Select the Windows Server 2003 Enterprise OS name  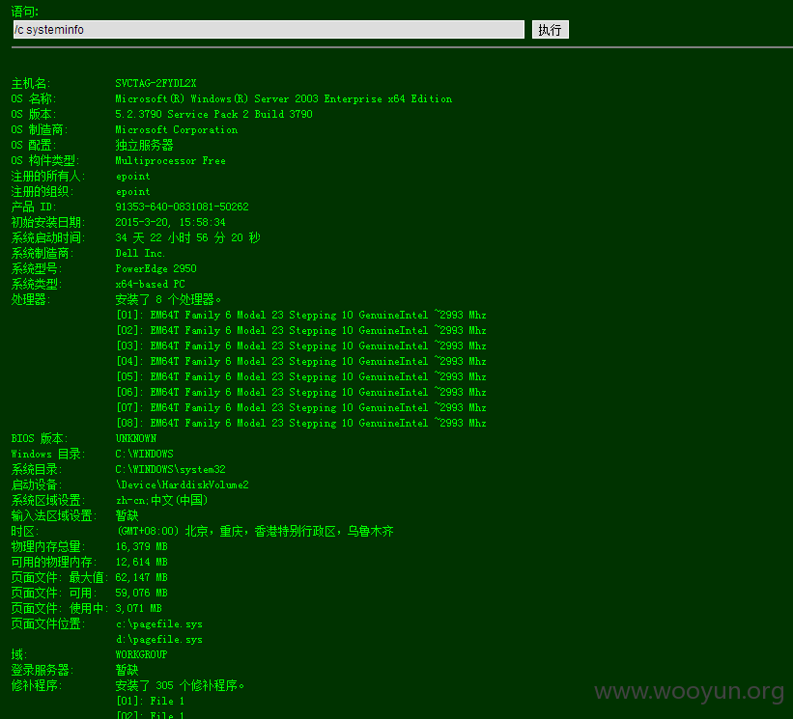(x=284, y=99)
